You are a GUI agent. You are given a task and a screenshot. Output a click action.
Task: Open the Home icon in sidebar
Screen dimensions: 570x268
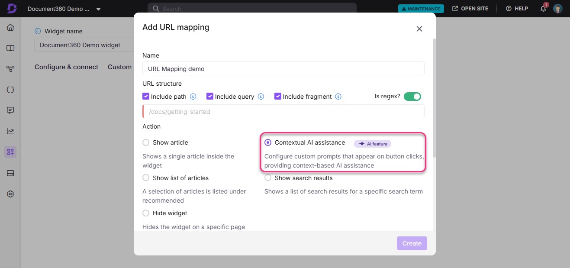click(10, 28)
